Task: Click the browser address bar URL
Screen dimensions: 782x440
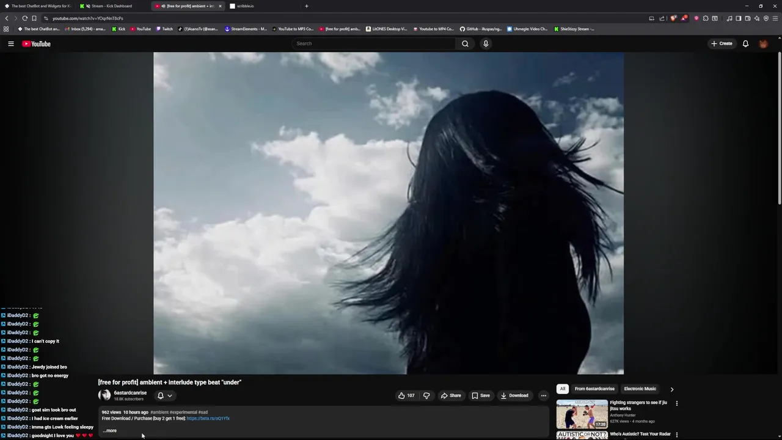Action: coord(87,18)
